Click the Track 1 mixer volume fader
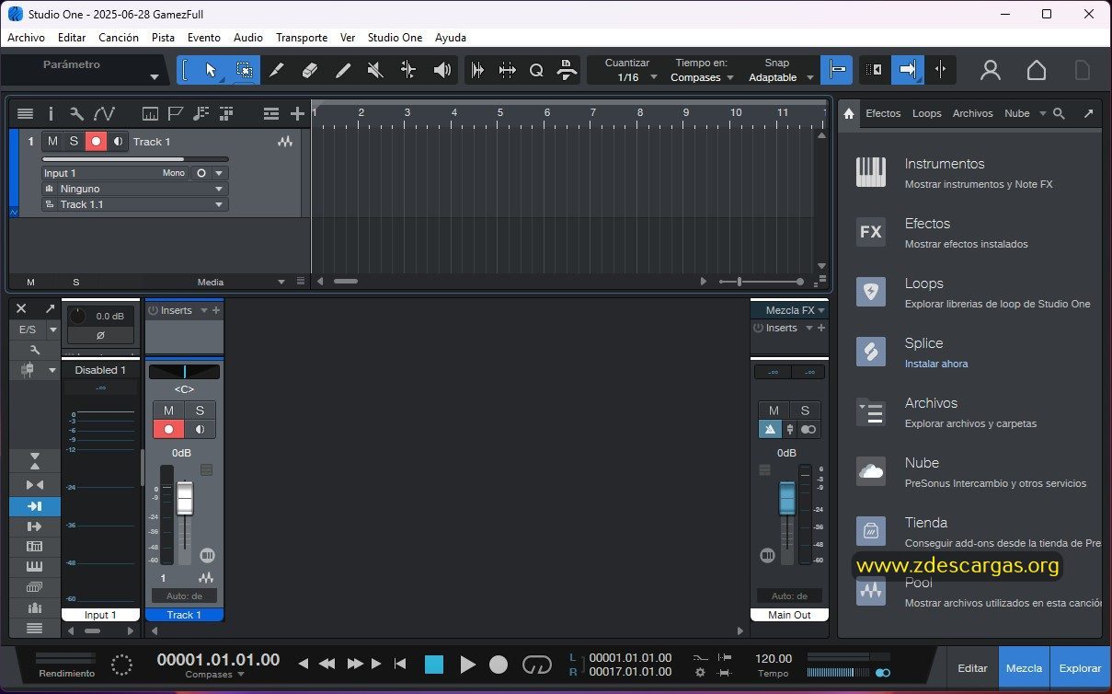The height and width of the screenshot is (694, 1112). tap(185, 498)
